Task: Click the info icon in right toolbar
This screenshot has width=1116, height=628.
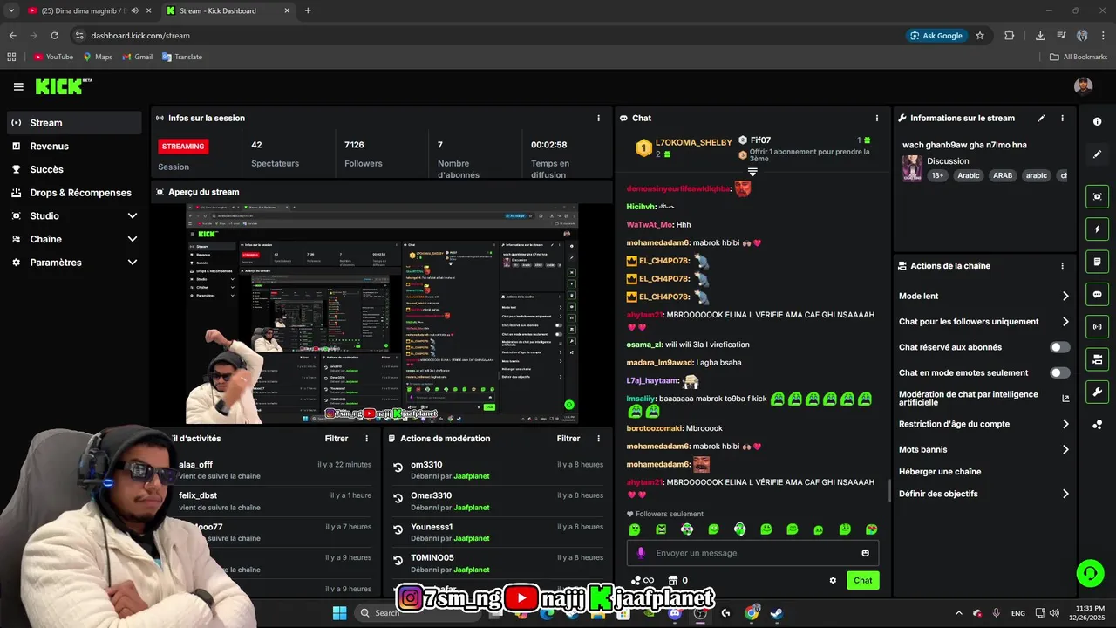Action: pos(1097,121)
